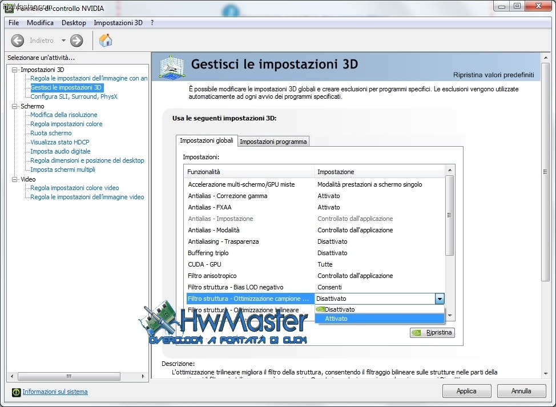This screenshot has width=556, height=407.
Task: Open the Impostazioni 3D menu
Action: click(x=118, y=23)
